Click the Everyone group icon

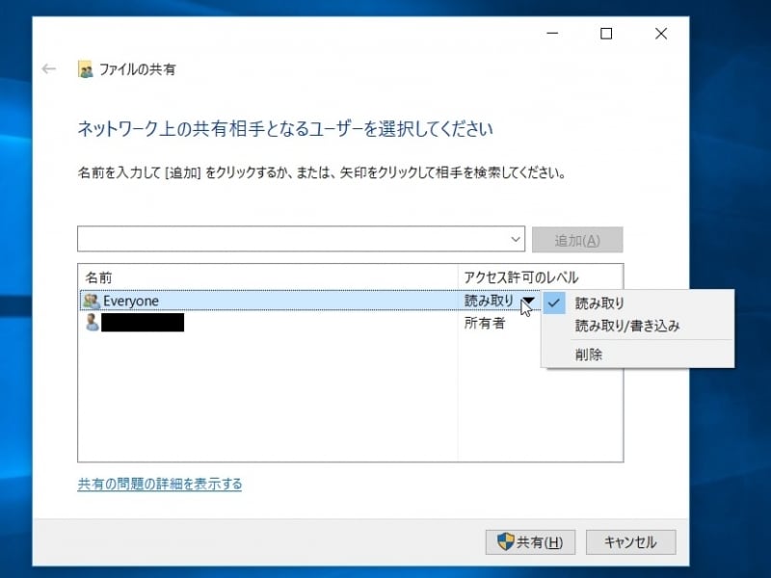pyautogui.click(x=92, y=301)
